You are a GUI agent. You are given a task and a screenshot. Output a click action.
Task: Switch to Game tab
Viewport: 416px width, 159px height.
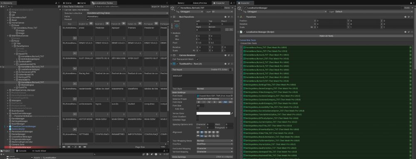[x=82, y=3]
